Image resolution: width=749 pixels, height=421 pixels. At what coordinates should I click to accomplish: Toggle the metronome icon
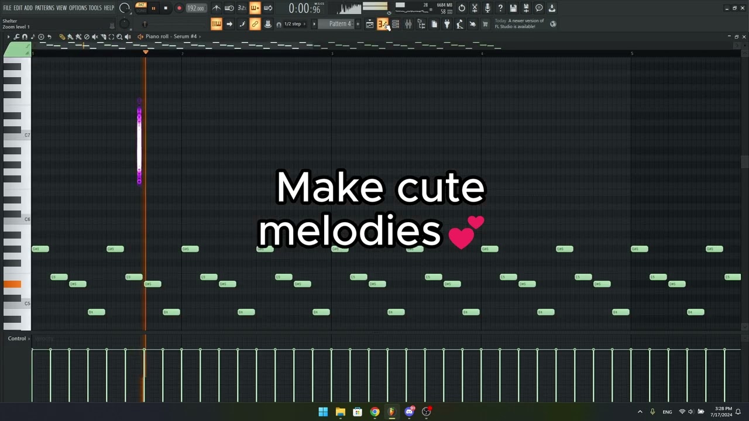(x=216, y=8)
